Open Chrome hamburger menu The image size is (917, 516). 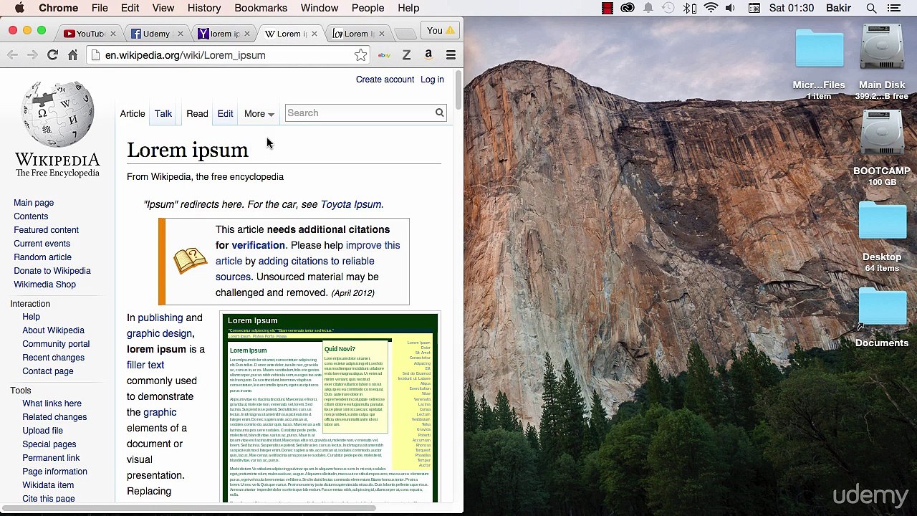451,55
